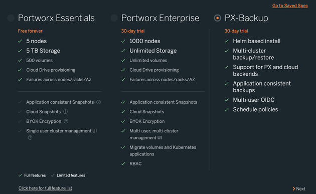The width and height of the screenshot is (316, 194).
Task: Open 'Click here for full feature list' link
Action: tap(45, 188)
